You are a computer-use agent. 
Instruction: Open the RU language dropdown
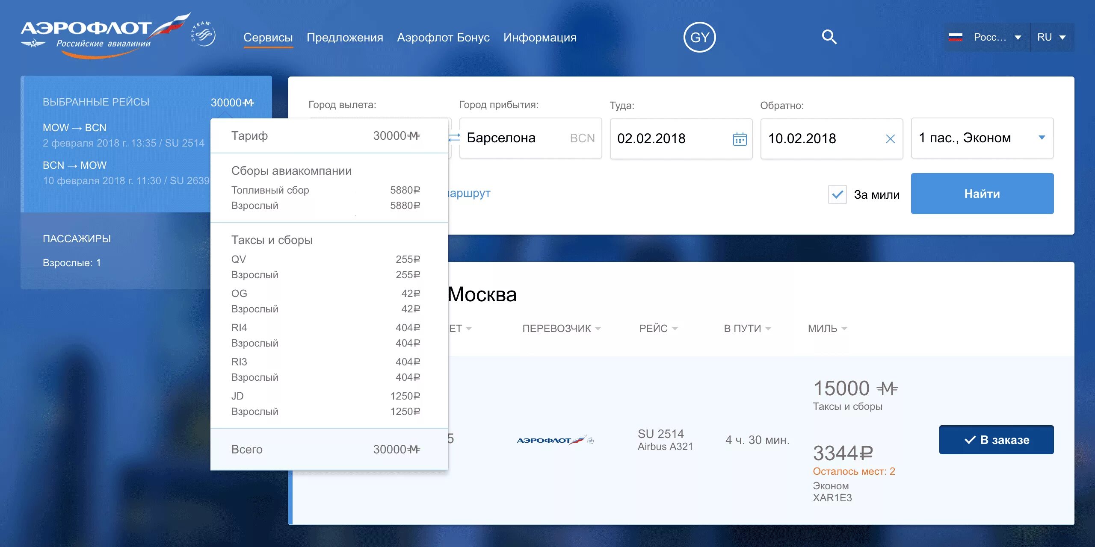point(1052,37)
